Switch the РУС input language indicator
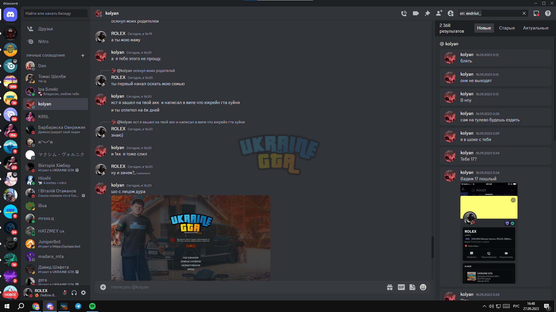This screenshot has height=312, width=556. (516, 306)
